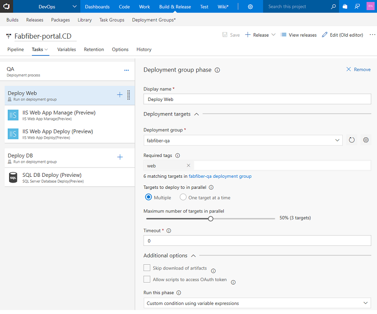This screenshot has width=377, height=314.
Task: Switch to the Variables tab
Action: click(x=66, y=49)
